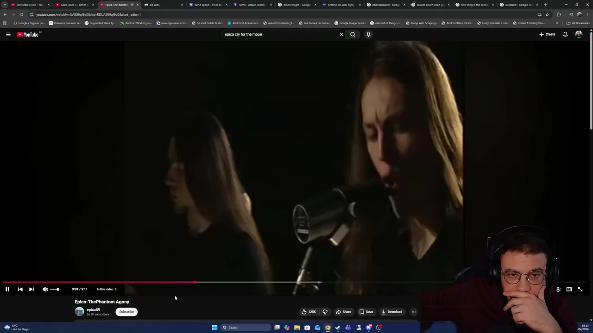This screenshot has width=593, height=333.
Task: Share the video
Action: pyautogui.click(x=343, y=312)
